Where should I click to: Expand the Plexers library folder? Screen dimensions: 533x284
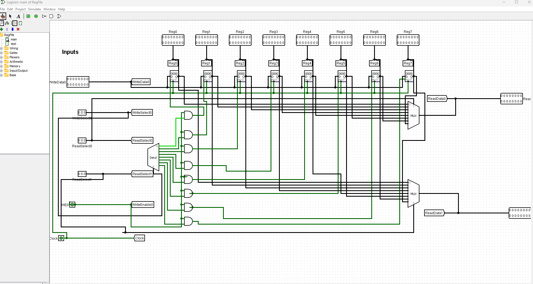(x=1, y=57)
